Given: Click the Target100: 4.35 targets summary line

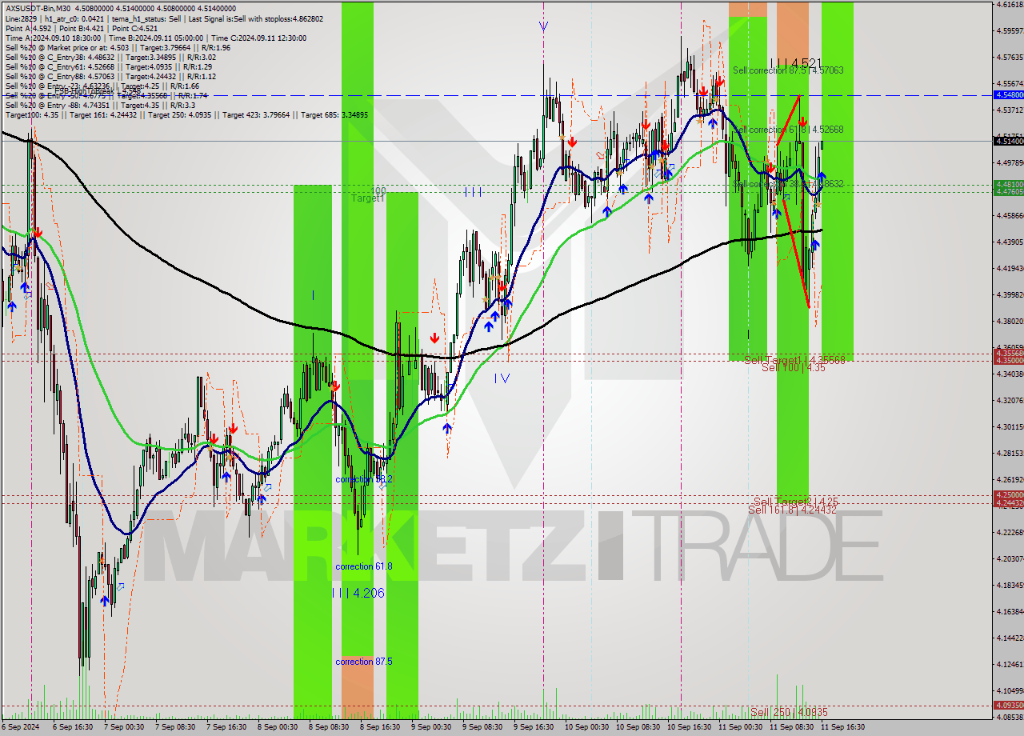Looking at the screenshot, I should click(x=186, y=114).
